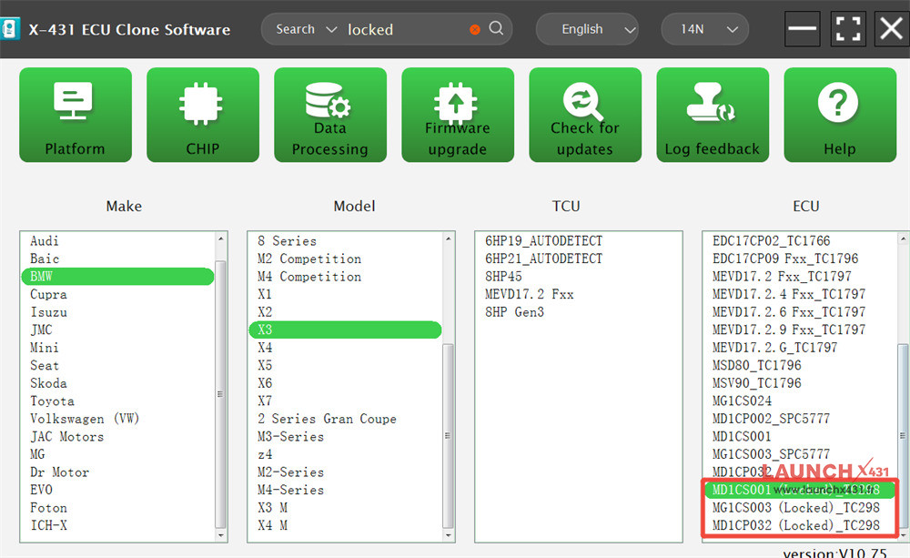The width and height of the screenshot is (910, 558).
Task: Select MD1CP002_SPC5777 ECU
Action: click(772, 420)
